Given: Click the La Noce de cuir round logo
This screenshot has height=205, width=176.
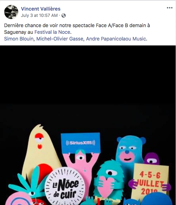Looking at the screenshot, I should 65,186.
